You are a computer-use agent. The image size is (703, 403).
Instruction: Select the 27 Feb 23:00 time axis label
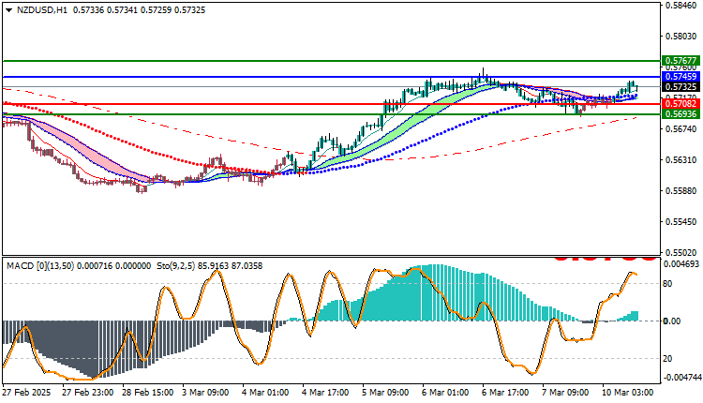click(x=87, y=393)
